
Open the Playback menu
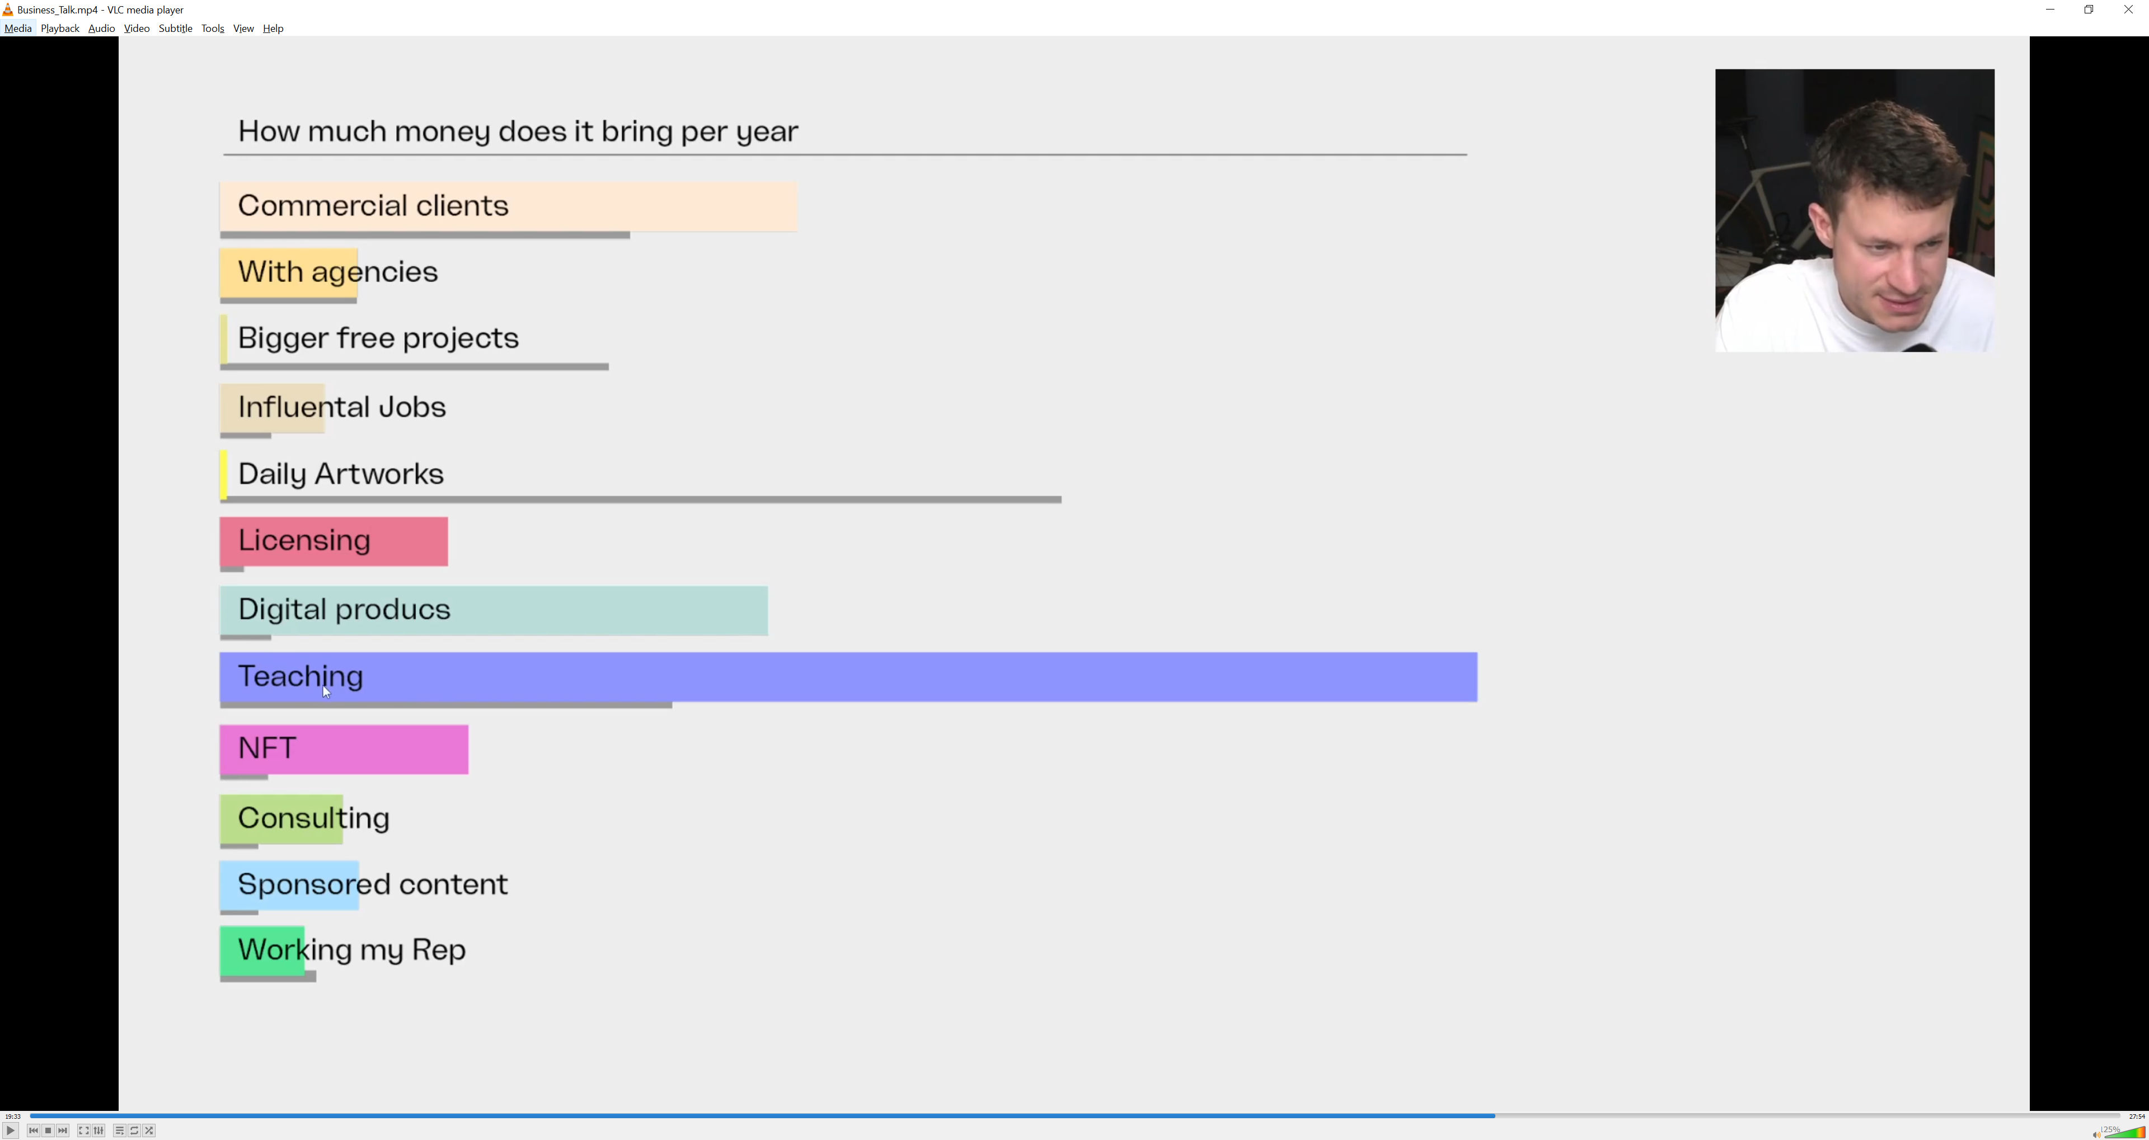click(60, 29)
